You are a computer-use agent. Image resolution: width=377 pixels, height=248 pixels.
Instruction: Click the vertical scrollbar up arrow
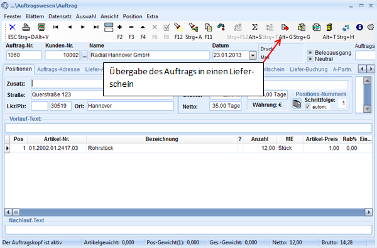click(x=367, y=81)
